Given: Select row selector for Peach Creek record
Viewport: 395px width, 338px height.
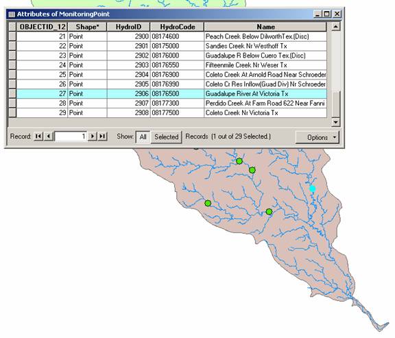Looking at the screenshot, I should [x=12, y=36].
